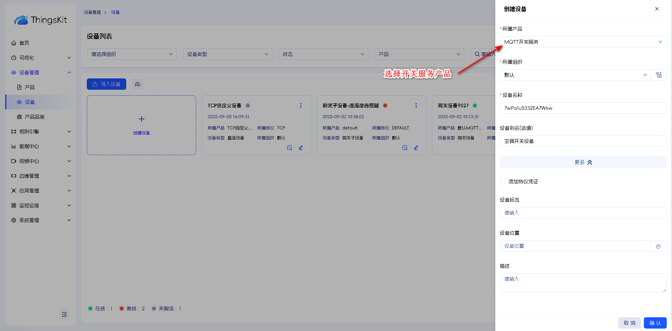Viewport: 672px width, 331px height.
Task: Open the TCP自定义设备 three-dot menu
Action: tap(301, 106)
